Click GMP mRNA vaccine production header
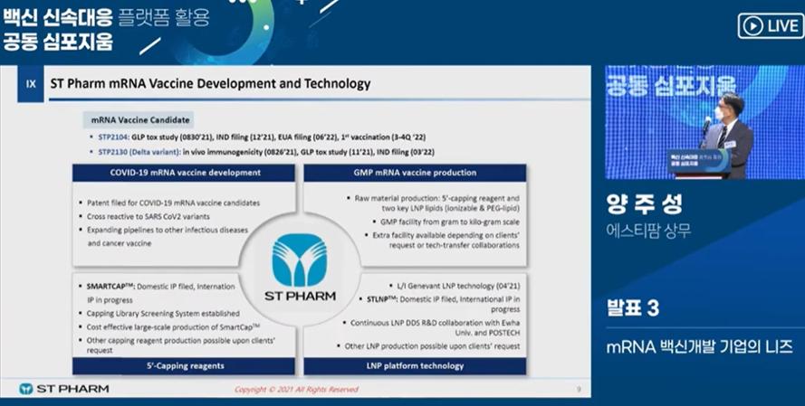The image size is (805, 406). click(415, 173)
